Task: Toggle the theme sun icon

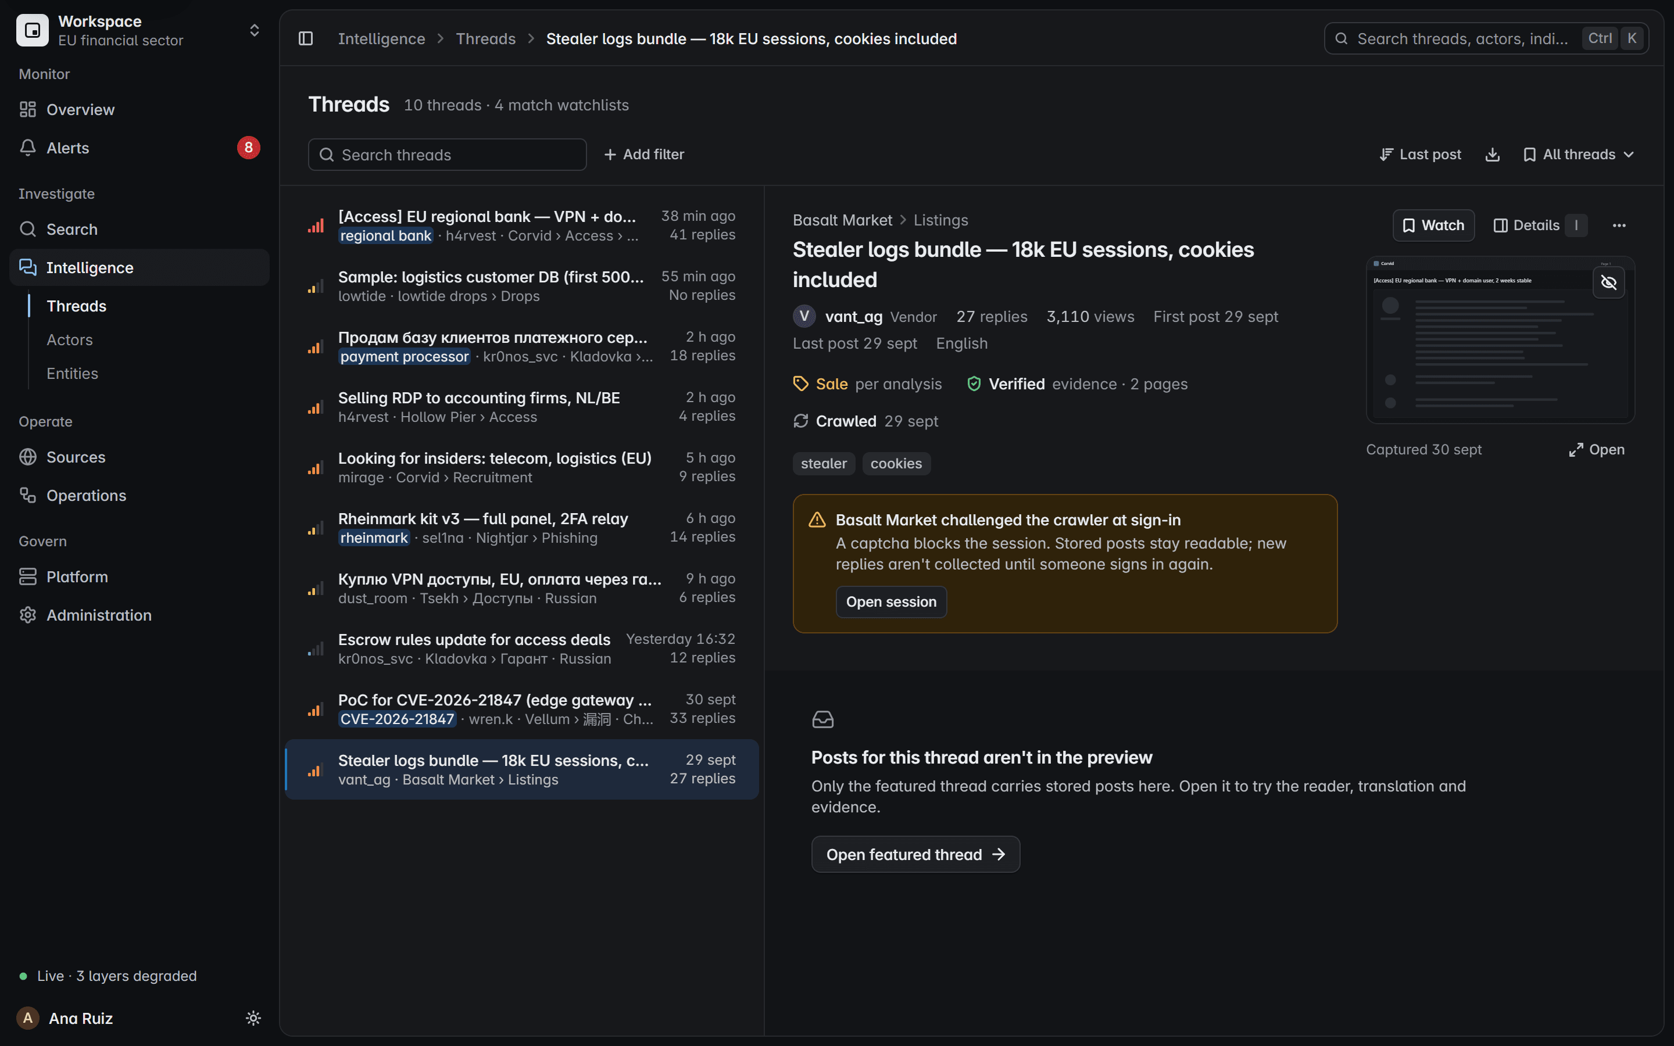Action: [x=253, y=1018]
